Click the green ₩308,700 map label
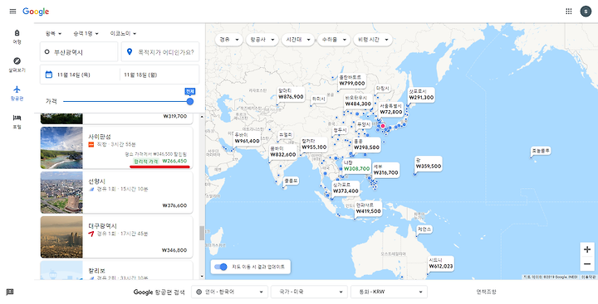This screenshot has height=304, width=598. 356,166
